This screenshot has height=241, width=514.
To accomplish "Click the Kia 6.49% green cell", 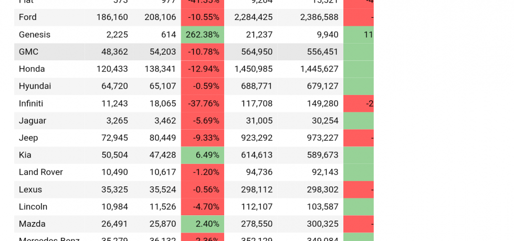I will coord(203,155).
